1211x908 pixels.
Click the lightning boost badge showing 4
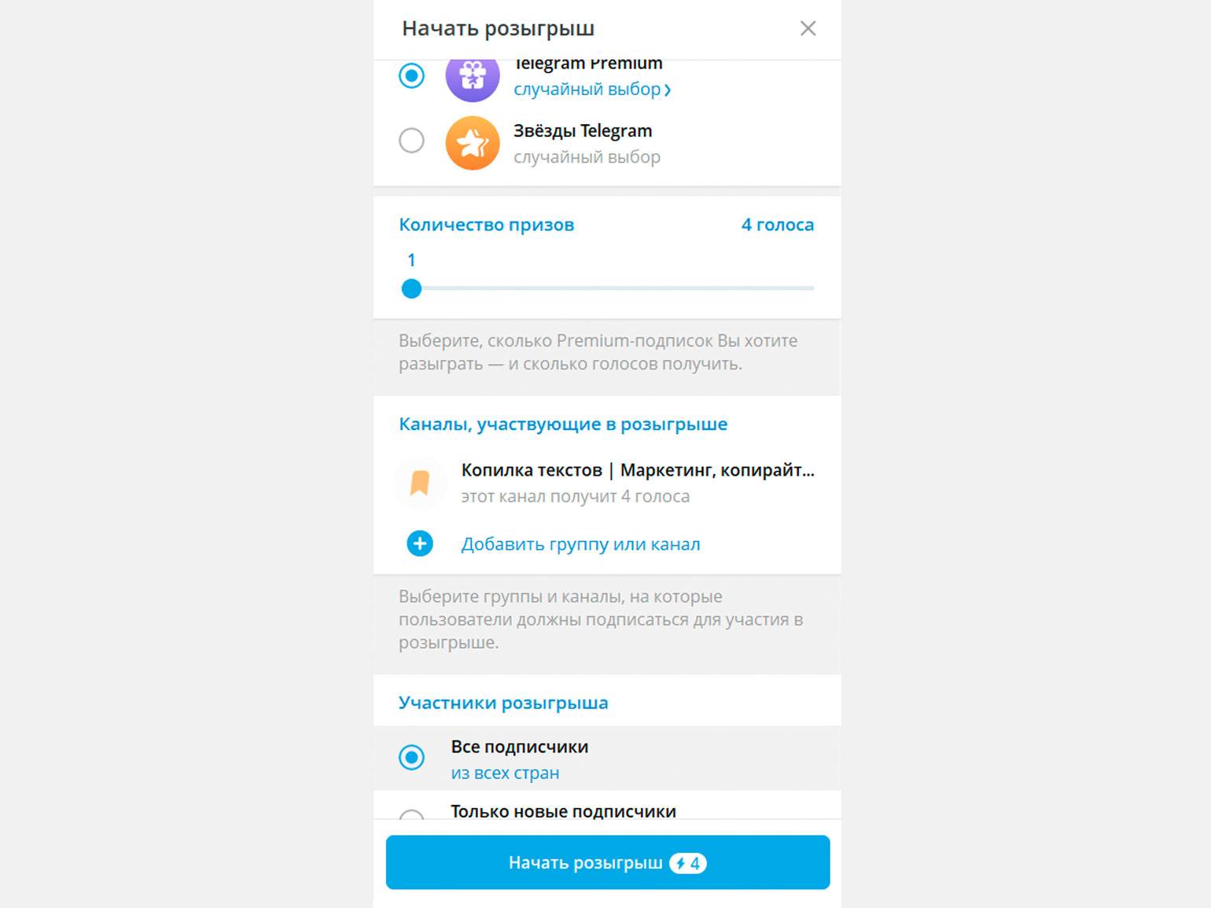pos(688,863)
